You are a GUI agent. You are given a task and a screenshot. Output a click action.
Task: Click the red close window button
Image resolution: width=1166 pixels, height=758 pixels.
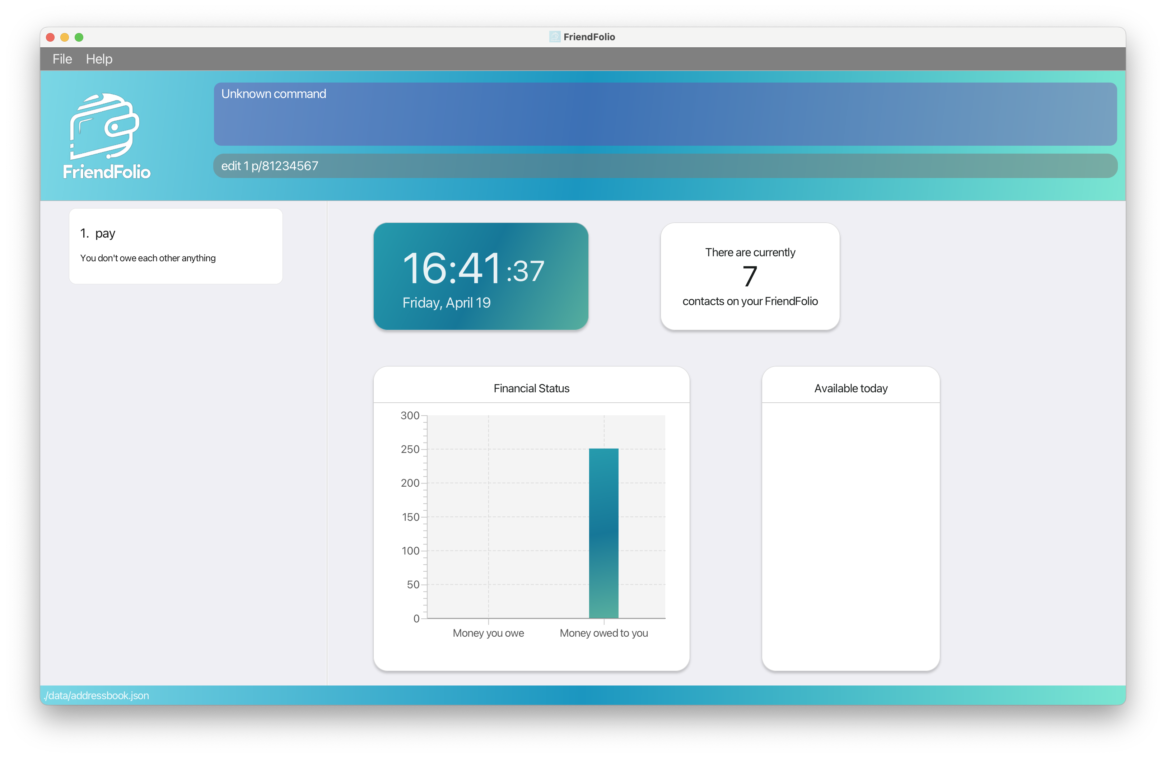50,37
